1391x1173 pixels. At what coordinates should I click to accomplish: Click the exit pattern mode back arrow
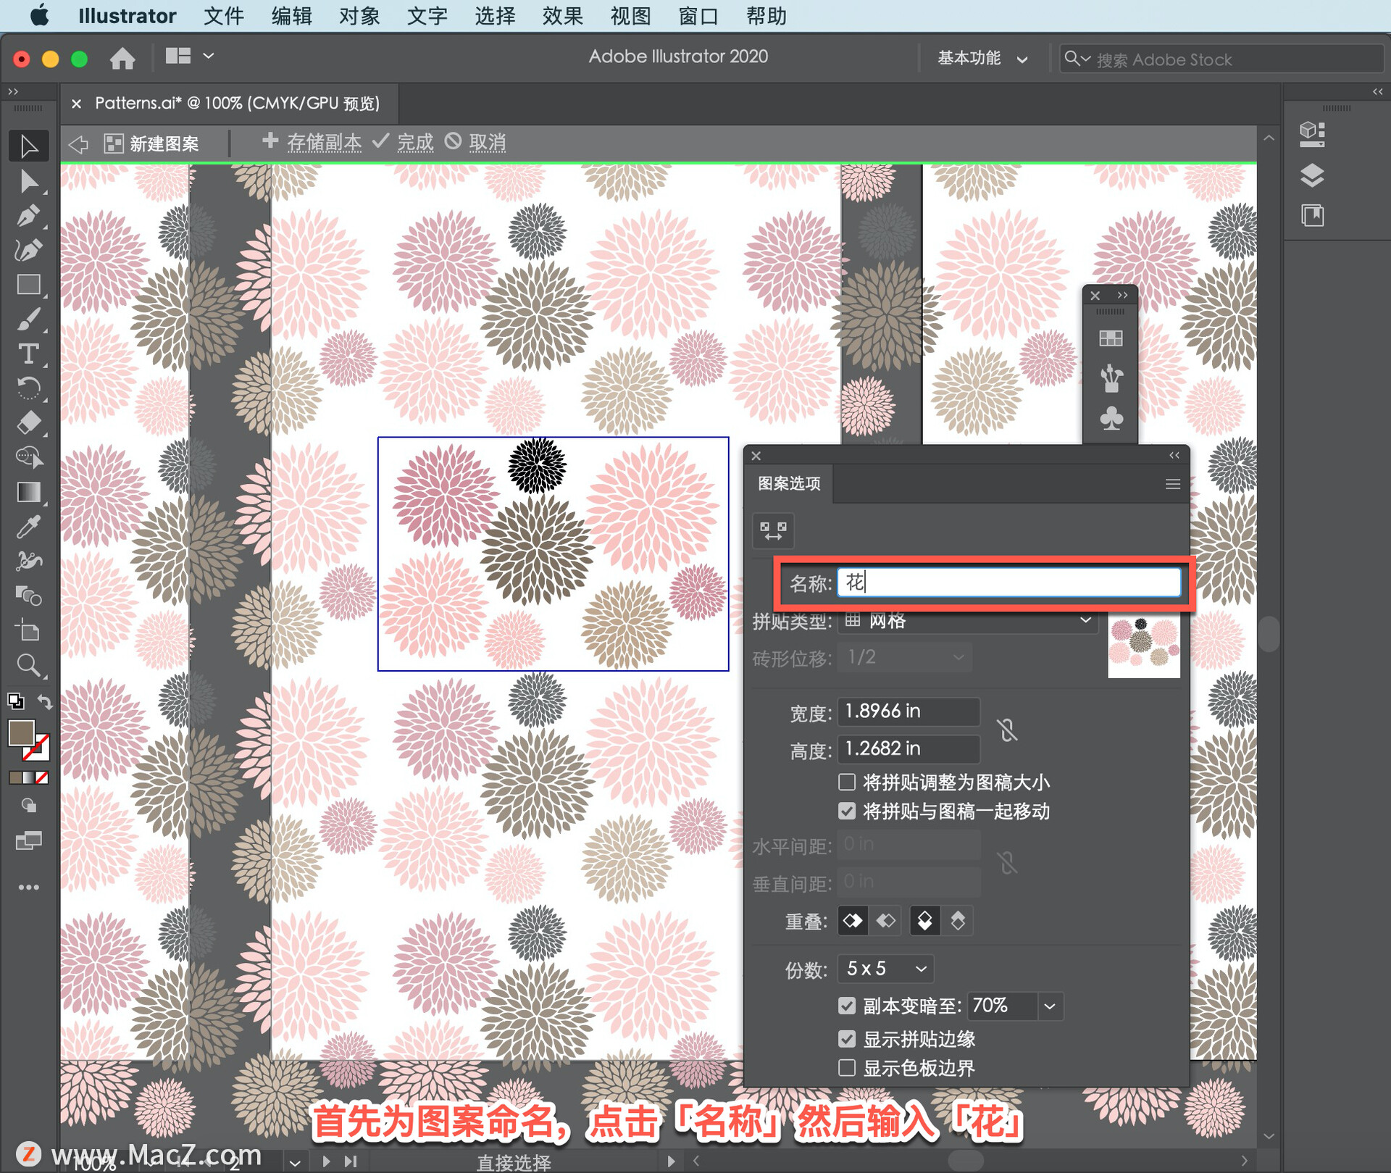tap(78, 143)
